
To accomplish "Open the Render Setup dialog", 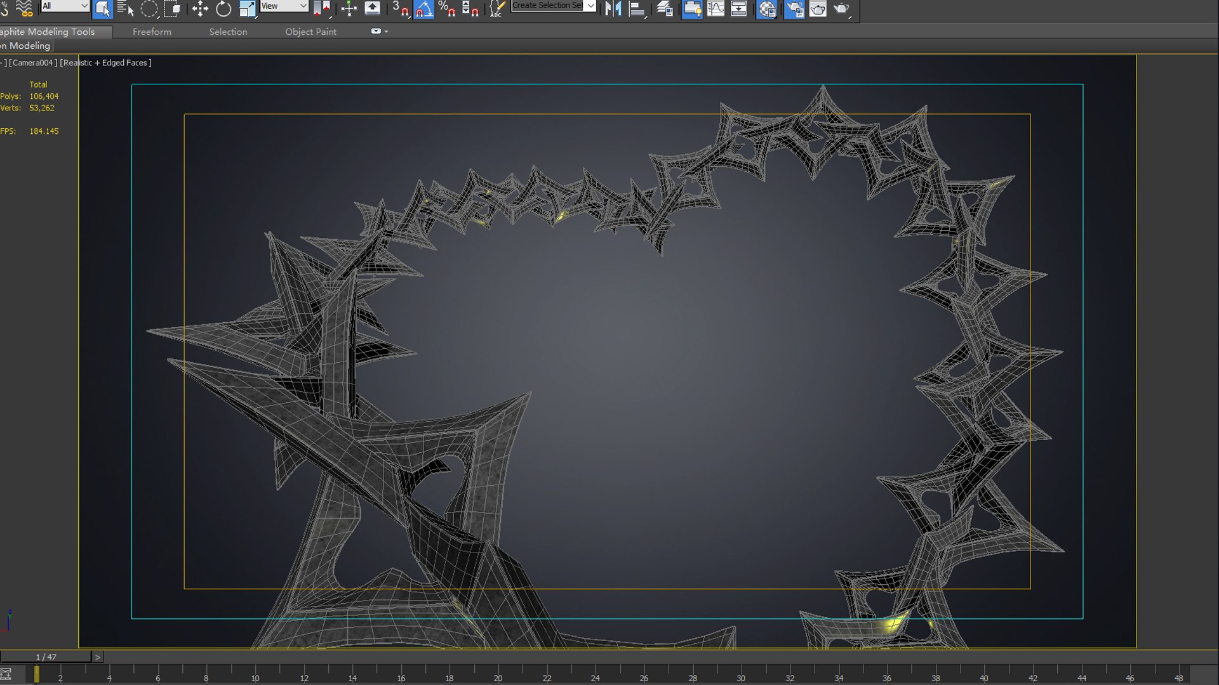I will (794, 8).
